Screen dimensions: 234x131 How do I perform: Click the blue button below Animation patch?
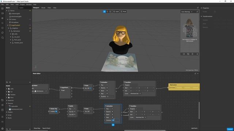point(113,125)
